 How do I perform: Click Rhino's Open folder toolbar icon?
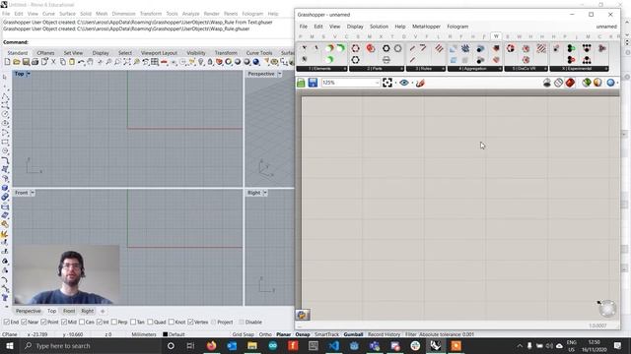pos(17,62)
